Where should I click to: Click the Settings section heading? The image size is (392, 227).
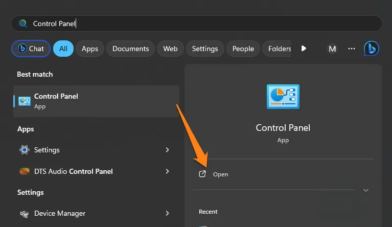pyautogui.click(x=31, y=192)
